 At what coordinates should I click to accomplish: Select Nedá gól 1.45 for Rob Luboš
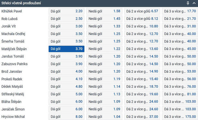pyautogui.click(x=104, y=19)
